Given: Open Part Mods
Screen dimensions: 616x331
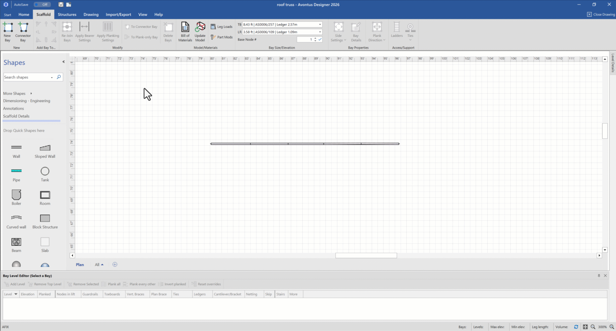Looking at the screenshot, I should click(222, 37).
